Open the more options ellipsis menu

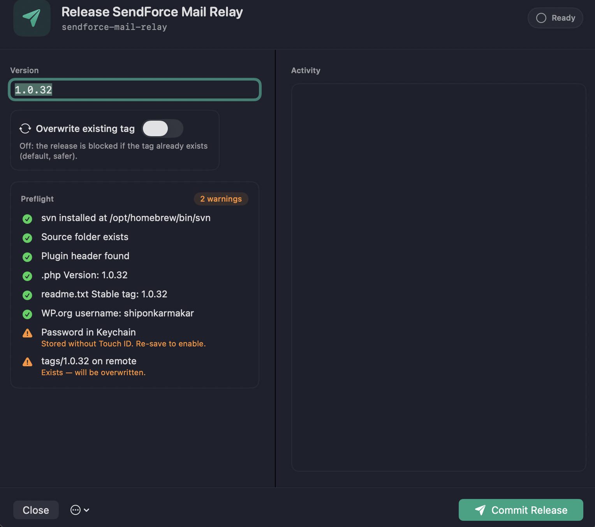(80, 510)
